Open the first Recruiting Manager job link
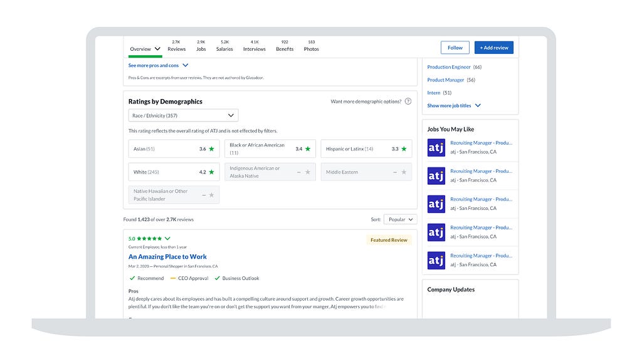This screenshot has height=364, width=642. (481, 143)
